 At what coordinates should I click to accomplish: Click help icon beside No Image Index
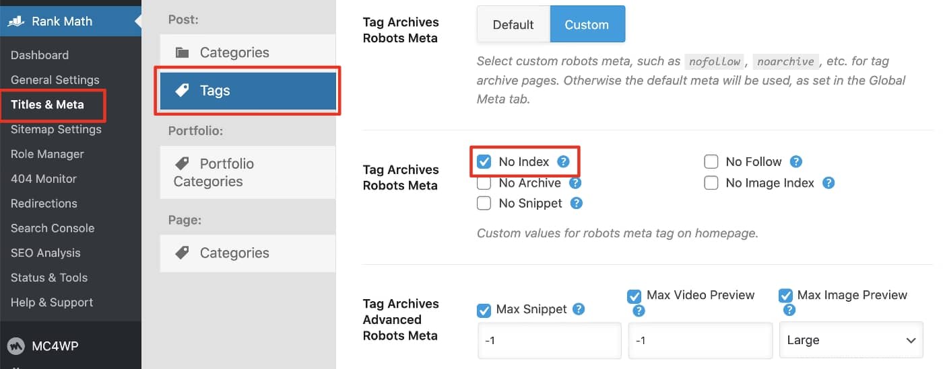pos(829,183)
